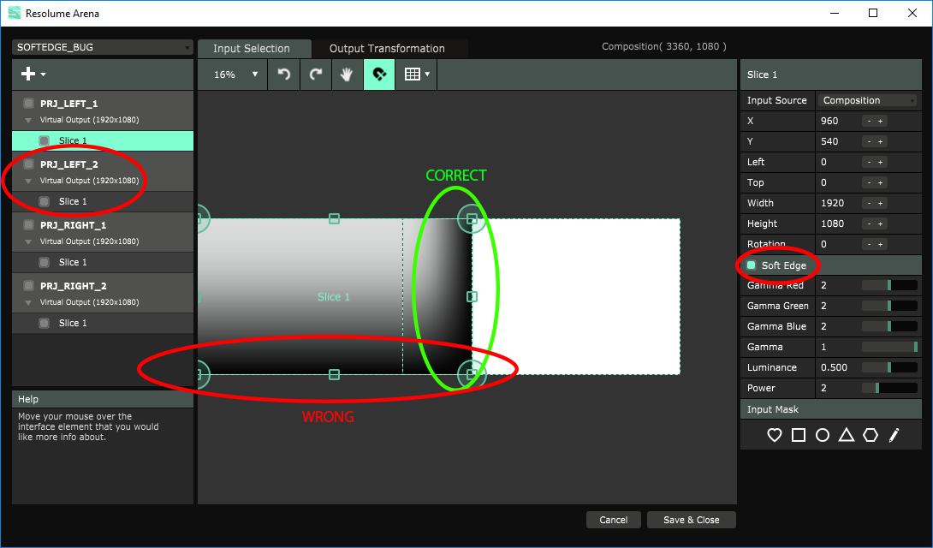933x548 pixels.
Task: Select the pen freehand mask tool
Action: [x=894, y=435]
